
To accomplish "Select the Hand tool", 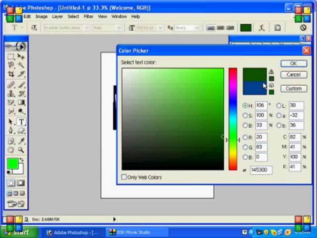I will pyautogui.click(x=11, y=150).
